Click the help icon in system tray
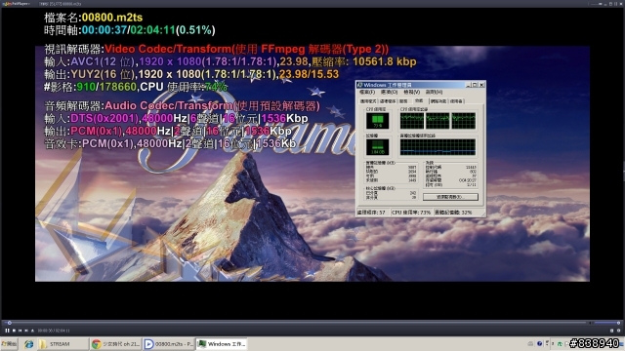625x351 pixels. click(x=540, y=343)
